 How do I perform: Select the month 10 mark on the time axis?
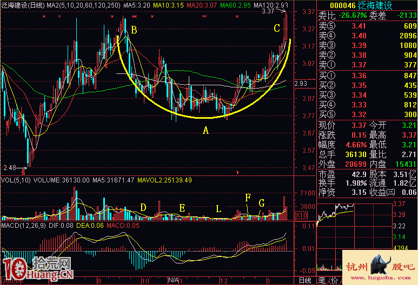tap(145, 281)
